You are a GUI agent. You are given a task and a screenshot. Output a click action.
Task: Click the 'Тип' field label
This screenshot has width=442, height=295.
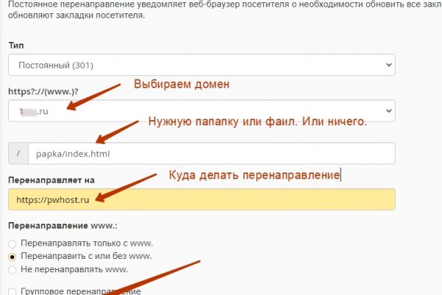point(15,46)
